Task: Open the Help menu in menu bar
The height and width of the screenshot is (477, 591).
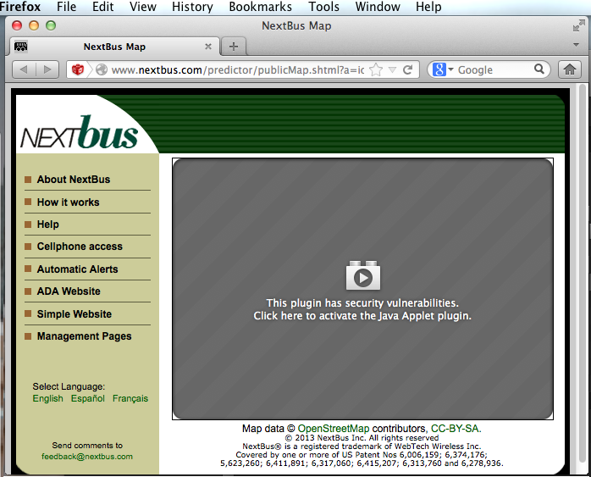Action: pyautogui.click(x=428, y=7)
